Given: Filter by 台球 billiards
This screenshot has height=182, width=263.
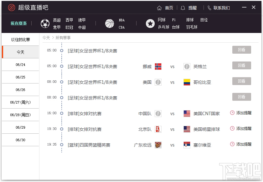Looking at the screenshot, I should 176,27.
